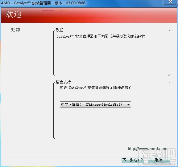Close the Catalyst installer window
The width and height of the screenshot is (178, 167).
coord(170,2)
